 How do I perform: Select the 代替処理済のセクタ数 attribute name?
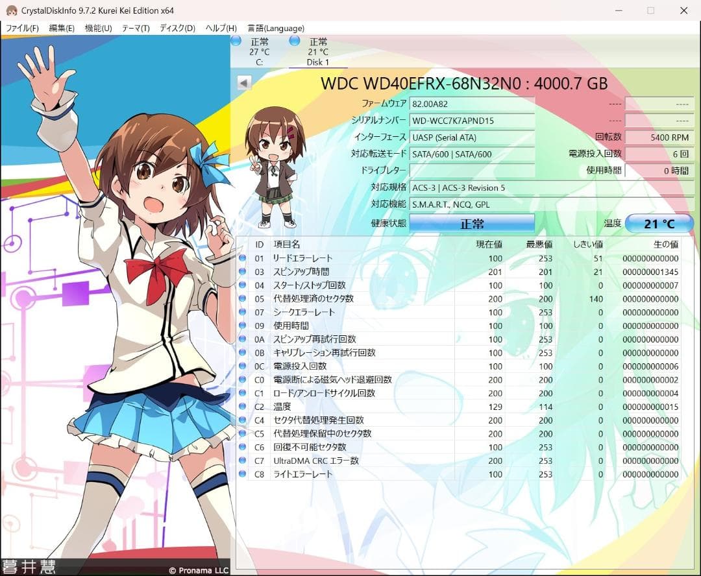coord(314,298)
